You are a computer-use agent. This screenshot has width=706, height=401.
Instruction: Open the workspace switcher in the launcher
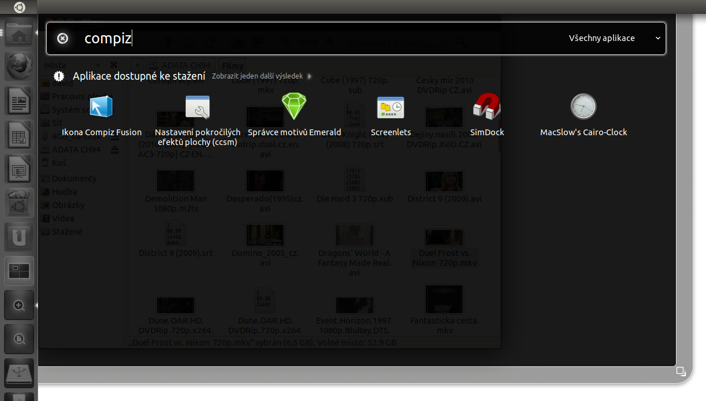pyautogui.click(x=19, y=270)
